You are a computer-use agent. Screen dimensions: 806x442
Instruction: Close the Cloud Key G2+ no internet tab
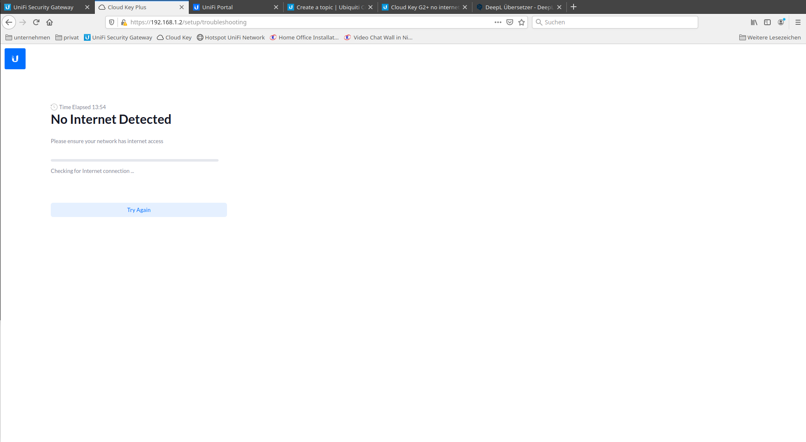pos(465,7)
